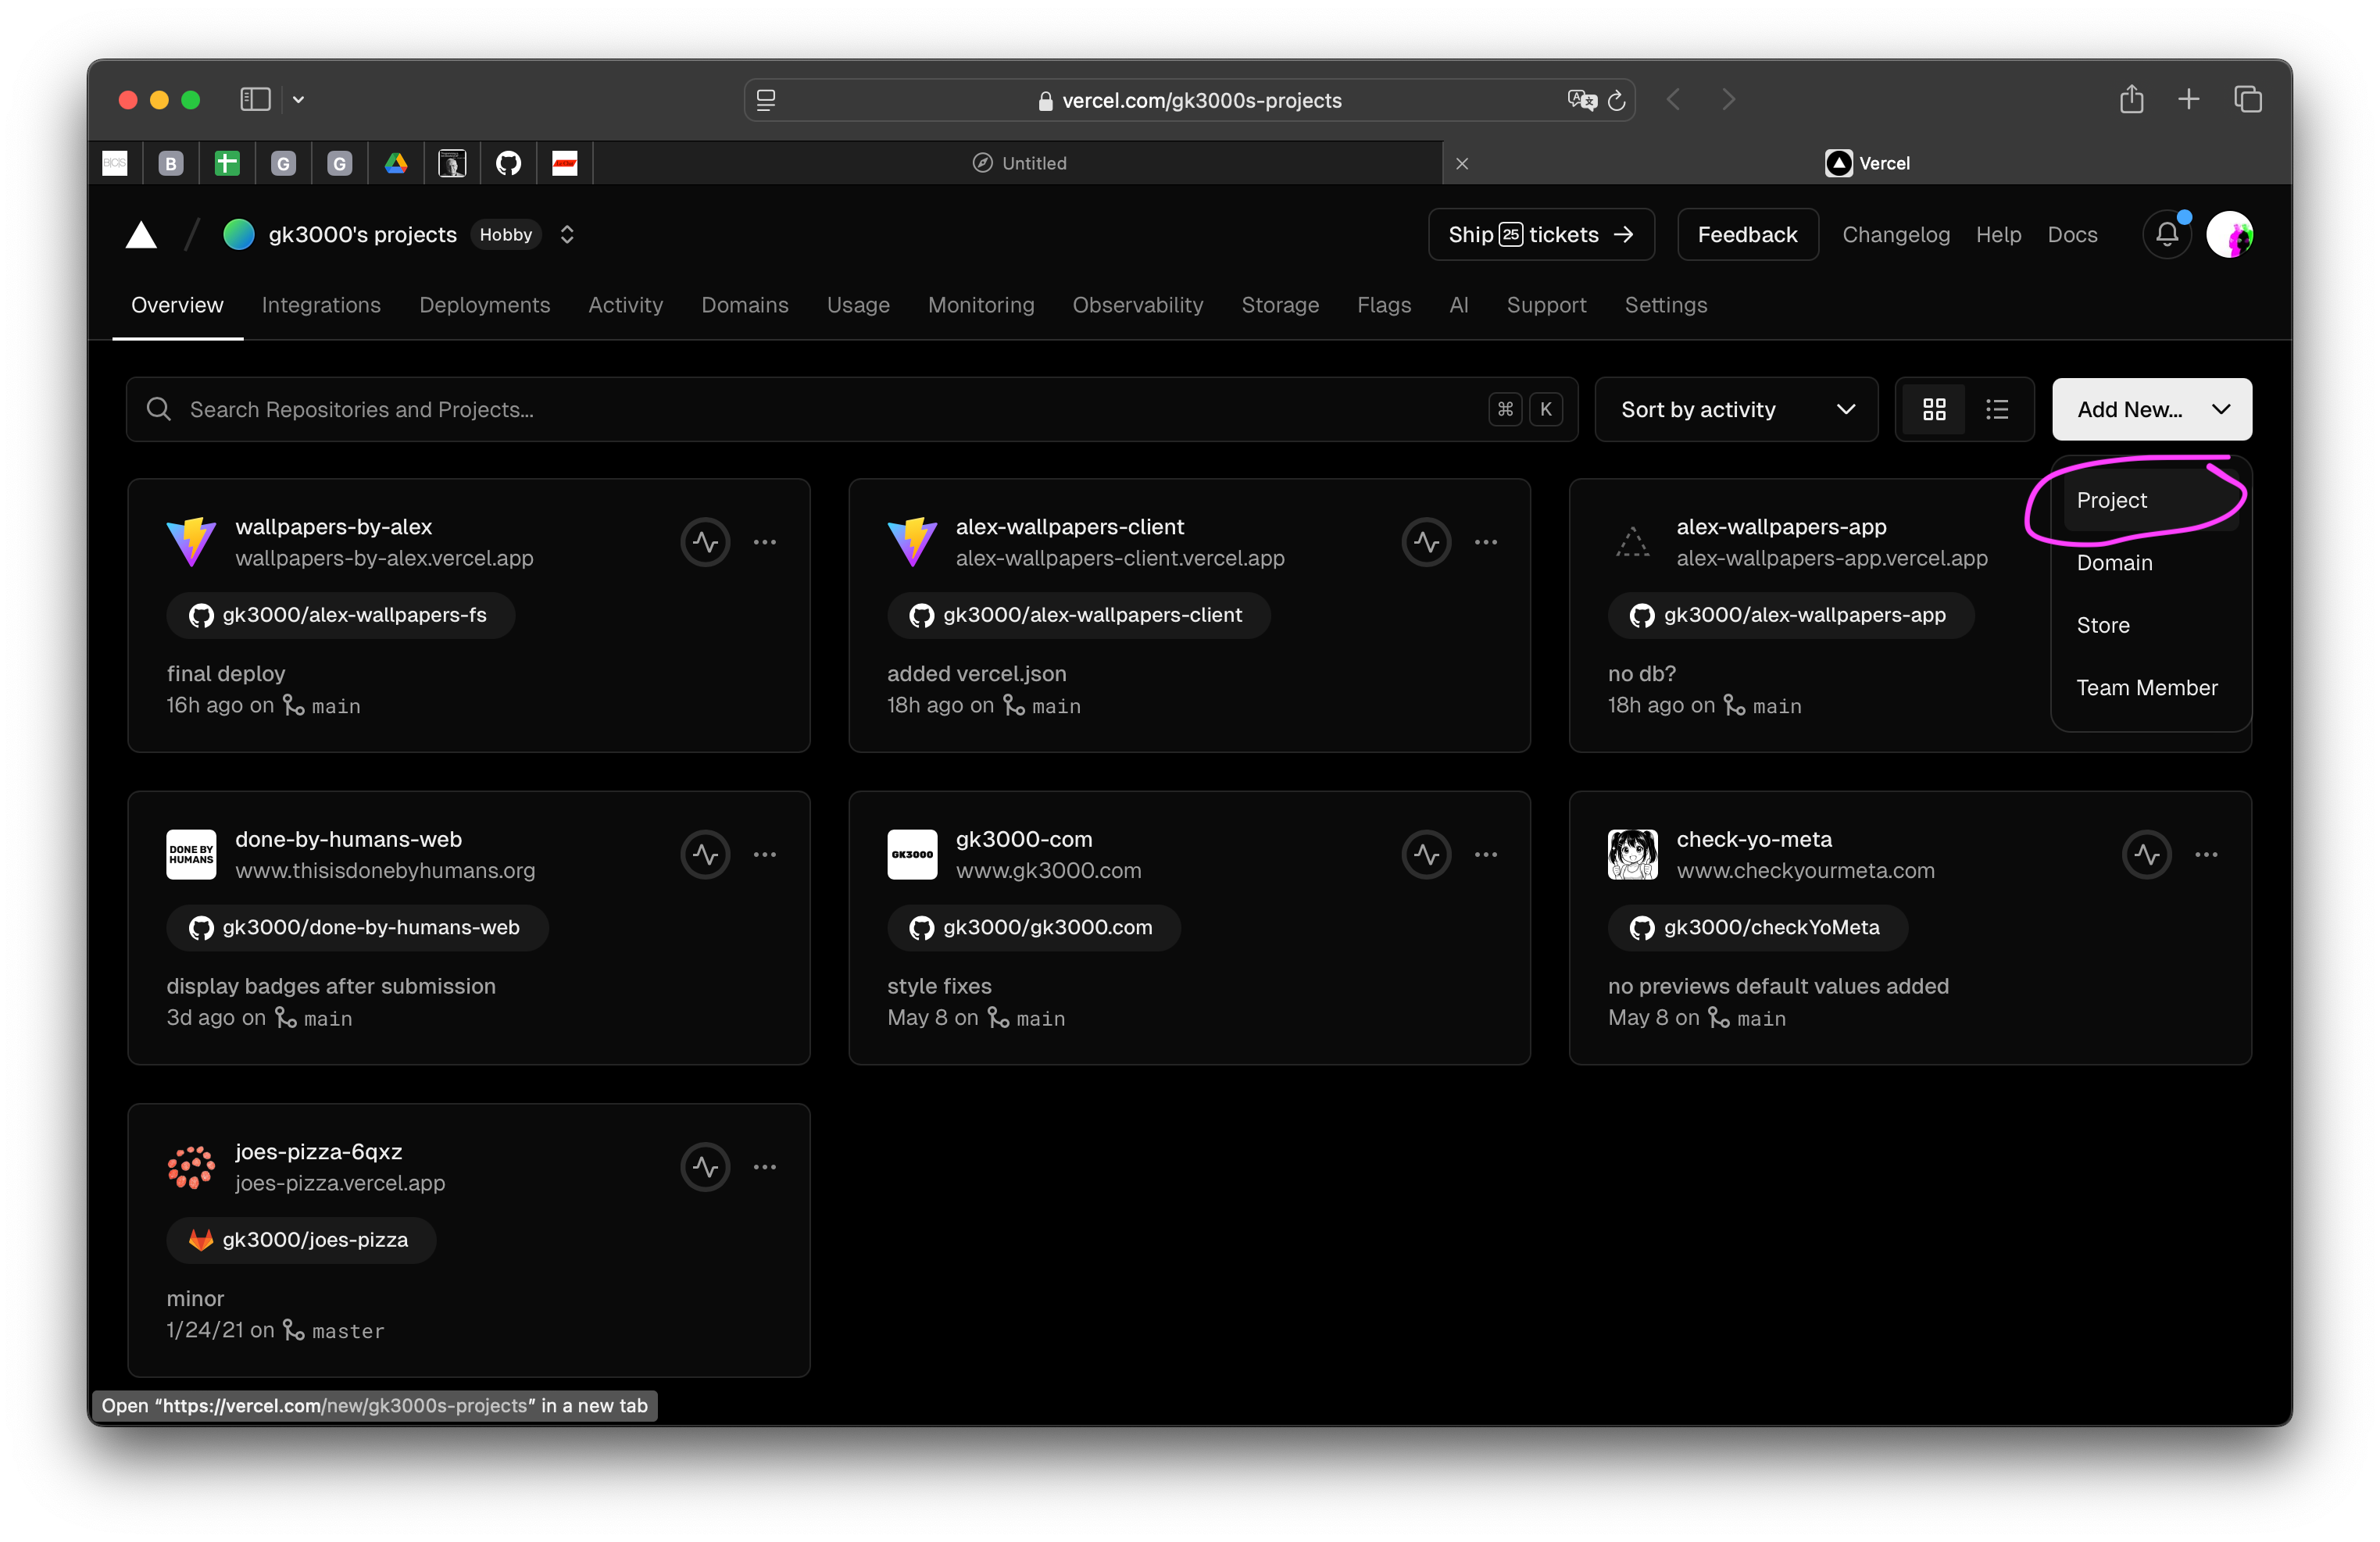Image resolution: width=2380 pixels, height=1542 pixels.
Task: Click the Vercel triangle logo
Action: point(141,235)
